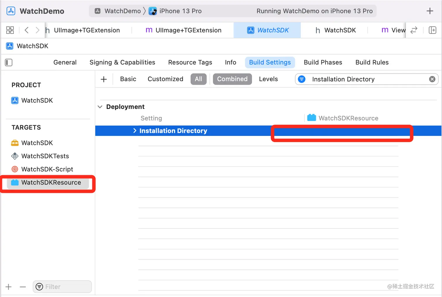The height and width of the screenshot is (297, 442).
Task: Go back in editor history
Action: (x=27, y=30)
